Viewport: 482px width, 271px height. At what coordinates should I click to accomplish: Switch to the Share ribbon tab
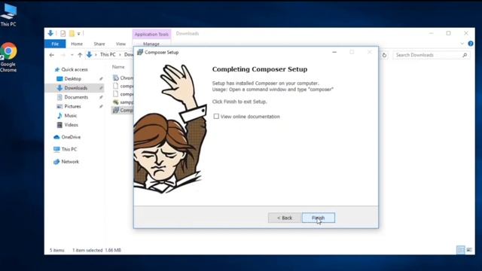click(99, 44)
